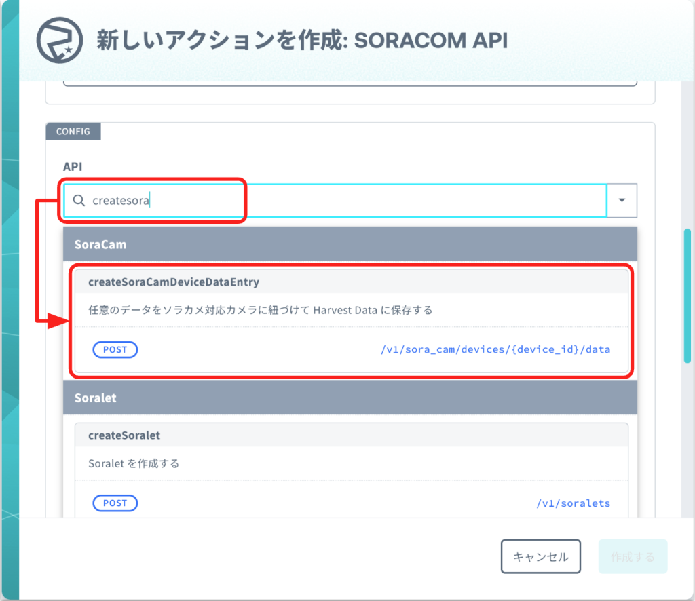This screenshot has width=695, height=601.
Task: Click the 'Soralet を作成する' description
Action: coord(134,464)
